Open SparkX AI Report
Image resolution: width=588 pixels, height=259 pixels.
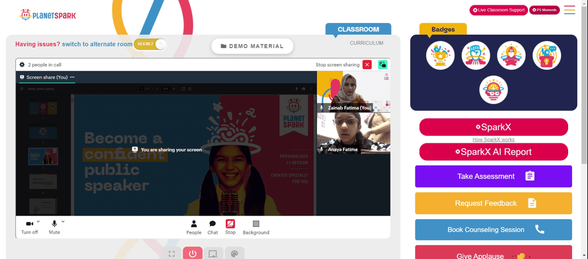493,152
